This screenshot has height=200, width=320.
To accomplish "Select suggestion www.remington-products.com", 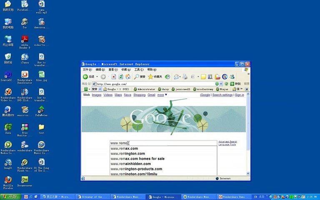I will pos(163,169).
